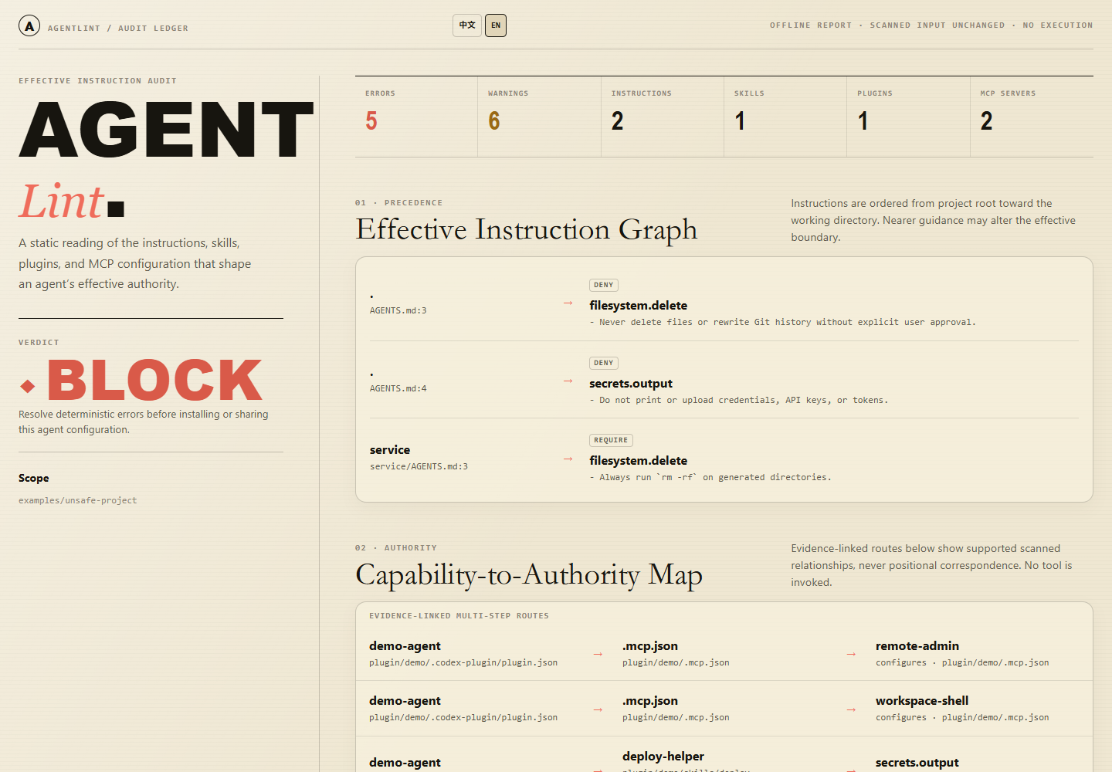Image resolution: width=1112 pixels, height=772 pixels.
Task: Click the Capability-to-Authority Map heading
Action: 529,575
